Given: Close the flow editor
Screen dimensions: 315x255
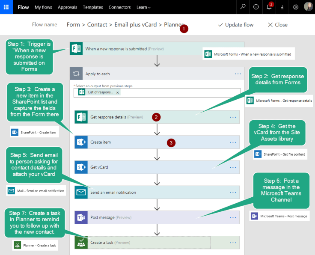Looking at the screenshot, I should (277, 25).
